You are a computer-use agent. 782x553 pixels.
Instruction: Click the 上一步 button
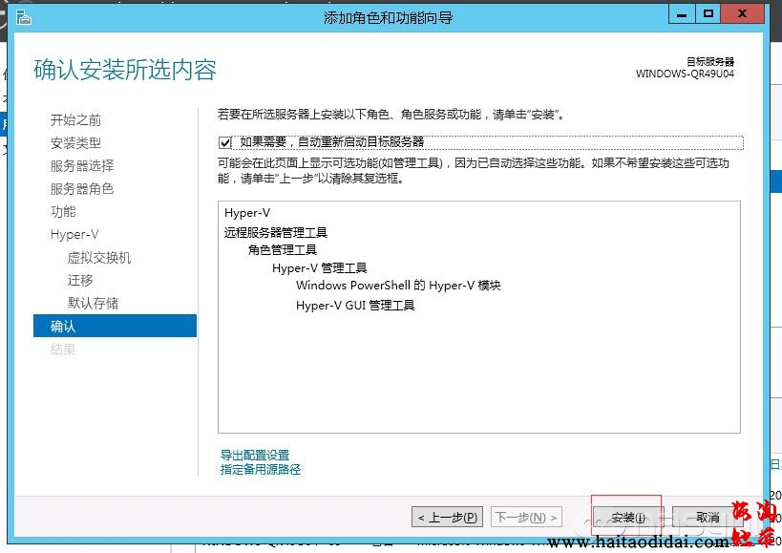447,518
